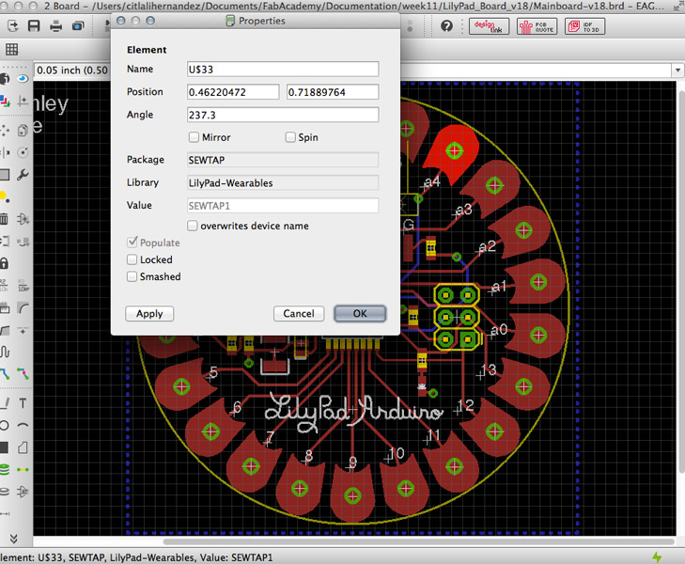Image resolution: width=685 pixels, height=564 pixels.
Task: Click the horizontal scrollbar below the board
Action: point(418,541)
